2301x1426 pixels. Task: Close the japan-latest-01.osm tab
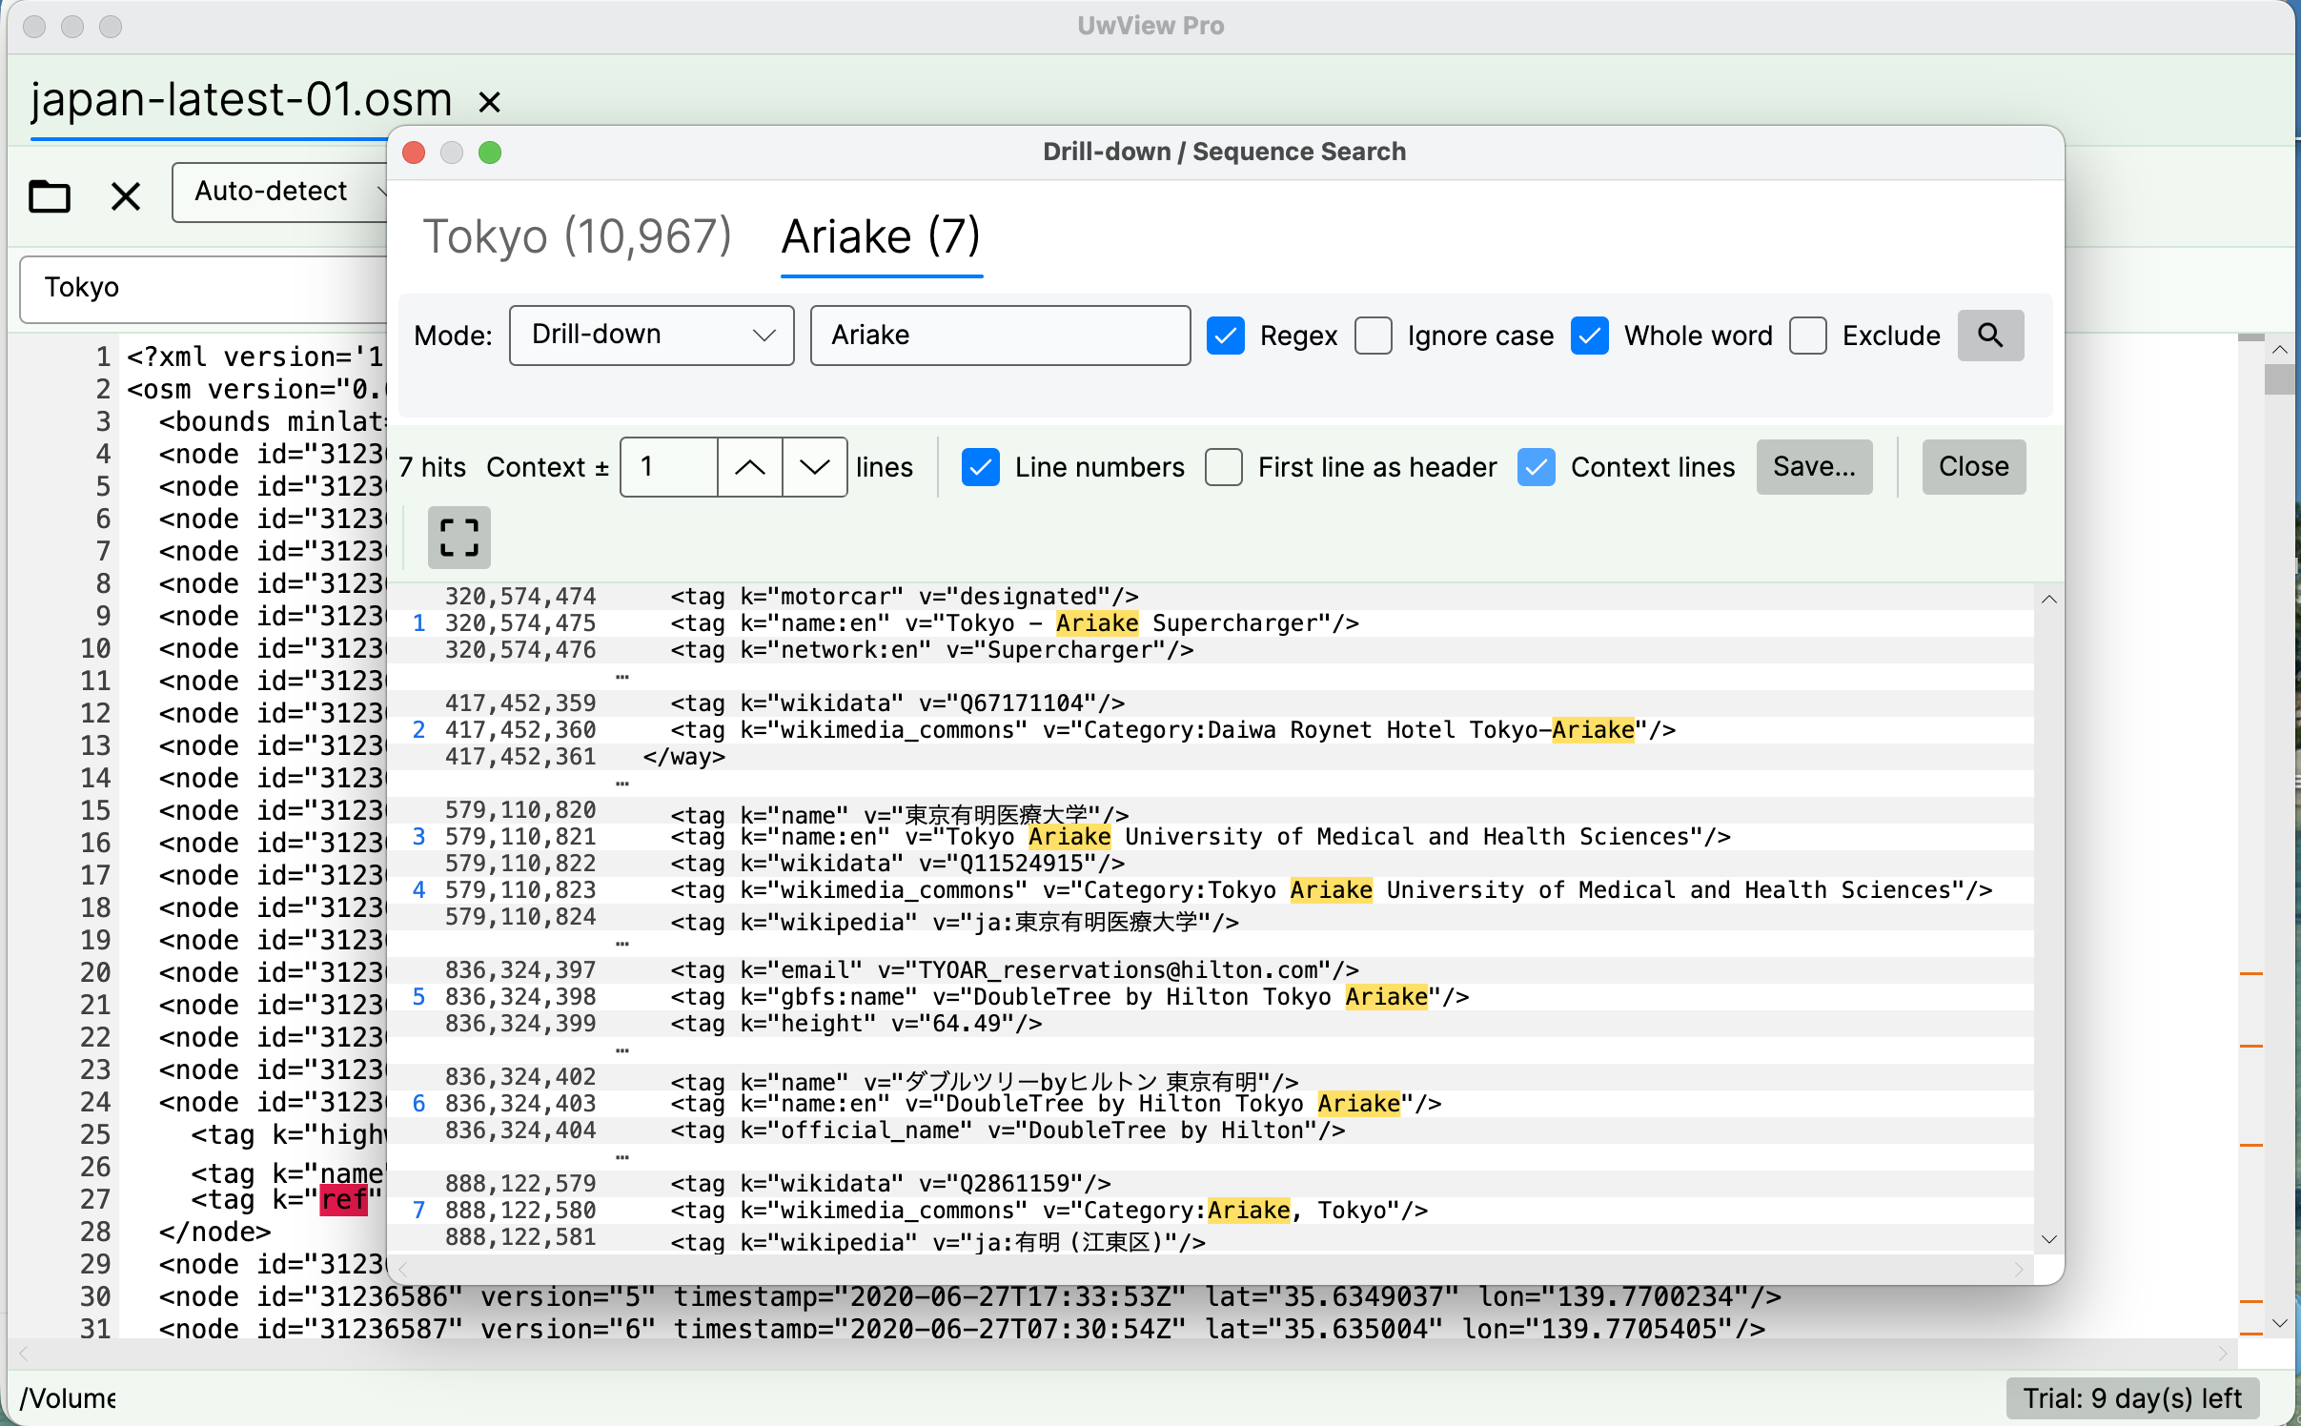[489, 101]
